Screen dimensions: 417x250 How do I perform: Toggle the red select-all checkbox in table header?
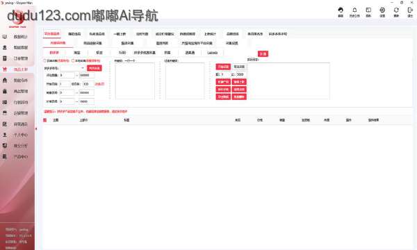click(45, 120)
